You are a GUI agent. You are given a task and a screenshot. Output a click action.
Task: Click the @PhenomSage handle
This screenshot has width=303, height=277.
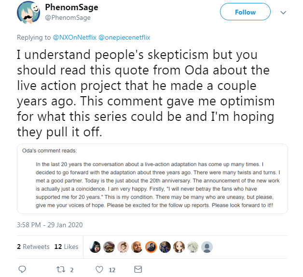tap(68, 17)
